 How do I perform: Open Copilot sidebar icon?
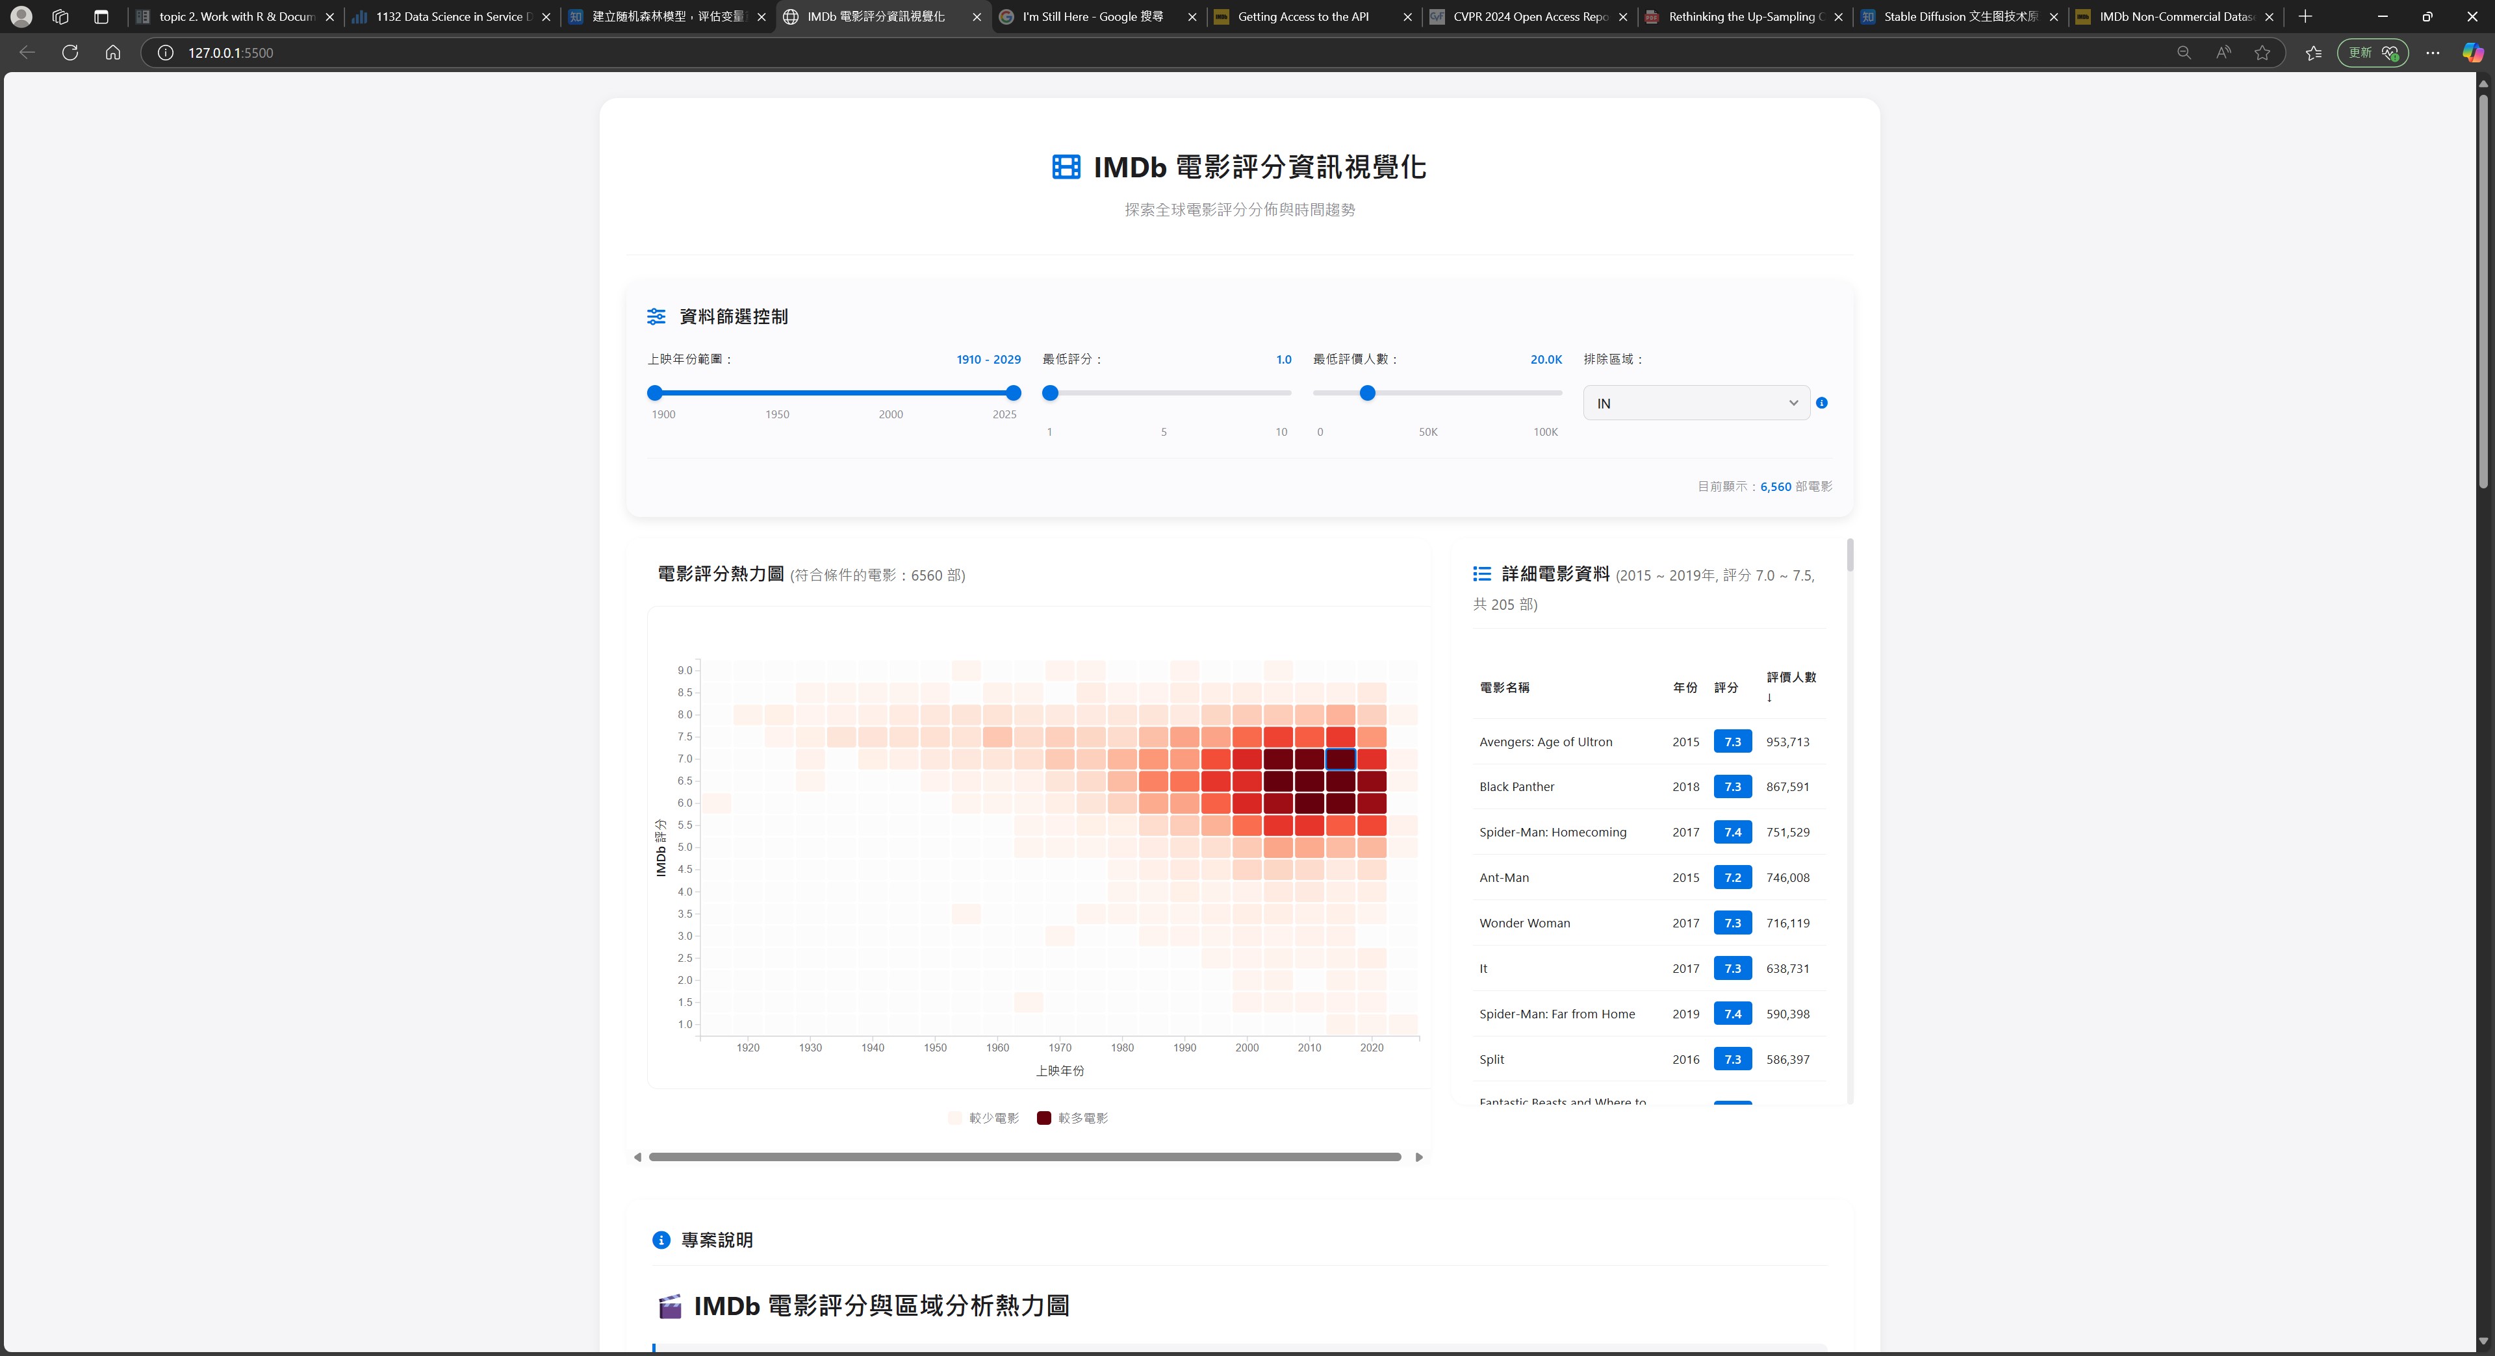[x=2473, y=52]
